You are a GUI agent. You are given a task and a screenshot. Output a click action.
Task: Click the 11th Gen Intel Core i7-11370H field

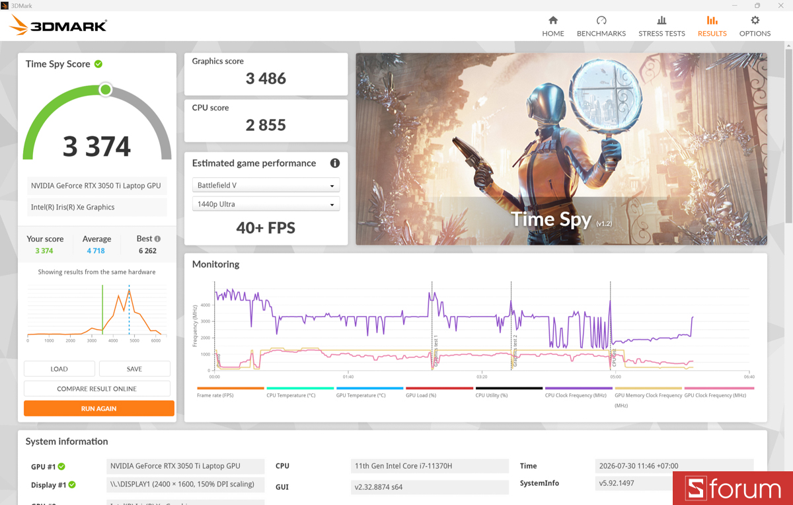pyautogui.click(x=430, y=466)
